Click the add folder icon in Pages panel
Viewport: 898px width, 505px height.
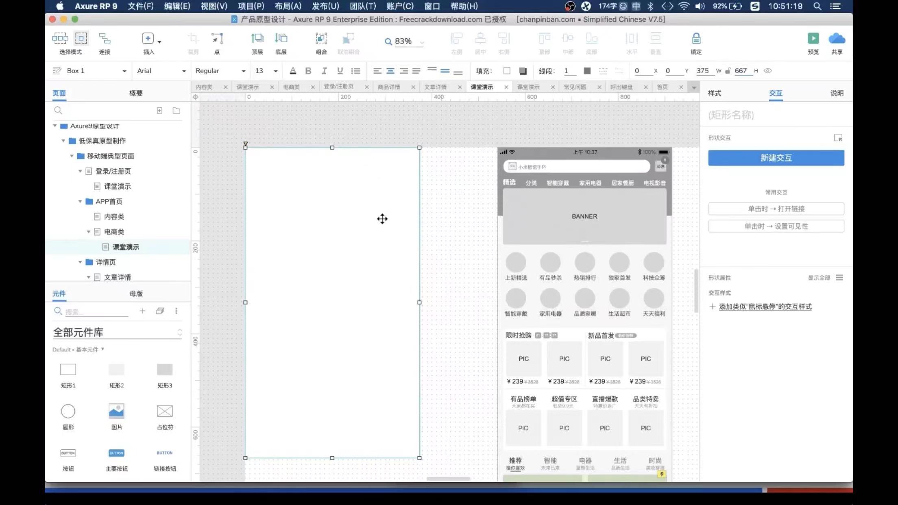click(x=176, y=111)
